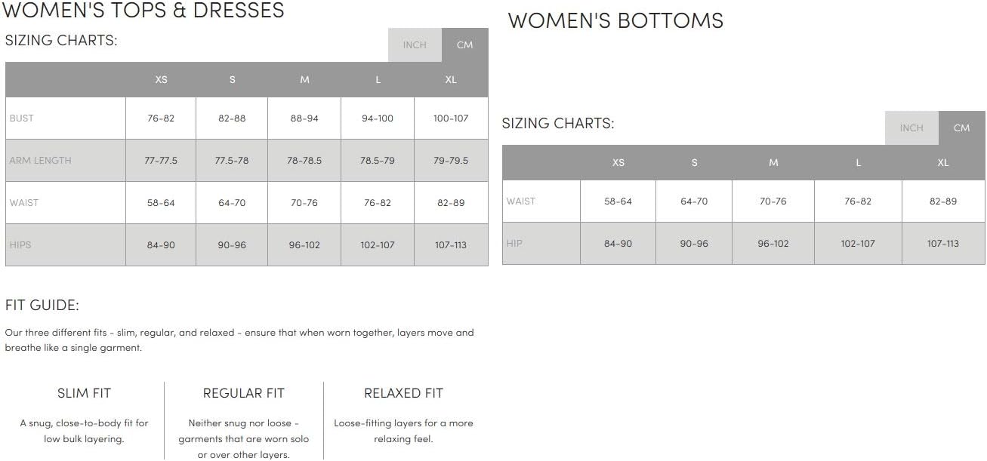
Task: Click HIPS row label in tops chart
Action: [x=20, y=245]
